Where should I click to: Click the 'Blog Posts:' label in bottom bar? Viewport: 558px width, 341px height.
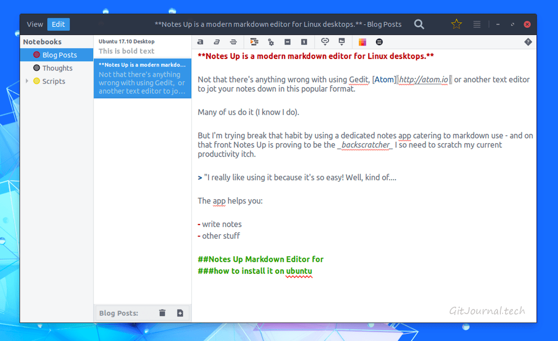pyautogui.click(x=119, y=313)
